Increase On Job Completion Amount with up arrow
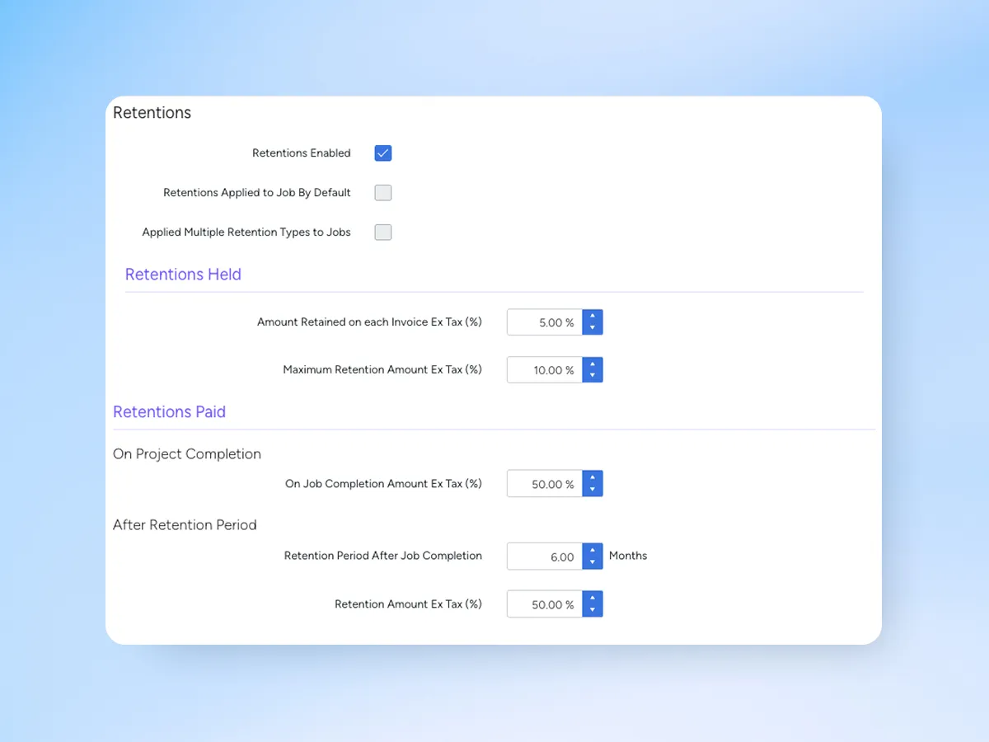The height and width of the screenshot is (742, 989). pos(593,477)
